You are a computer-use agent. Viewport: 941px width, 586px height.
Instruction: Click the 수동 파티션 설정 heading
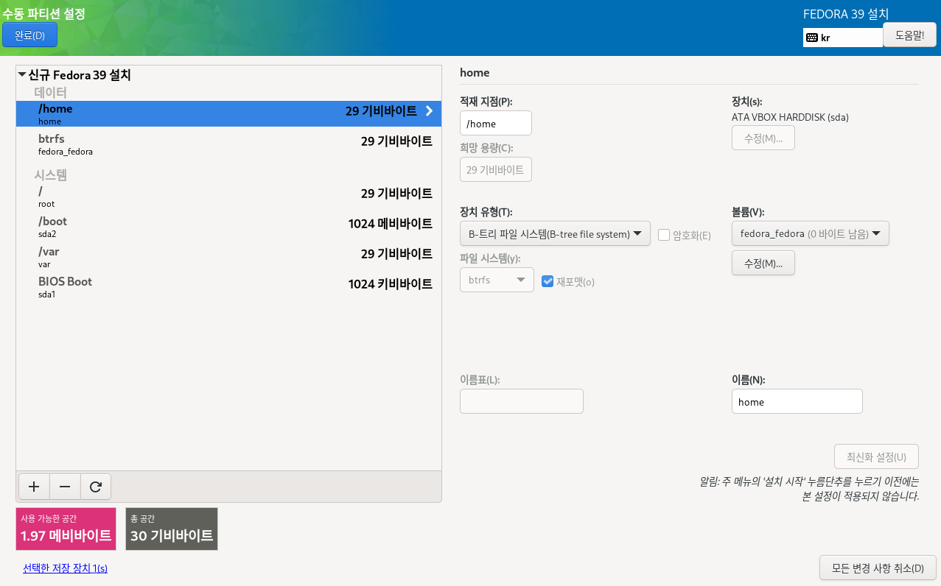pos(43,13)
